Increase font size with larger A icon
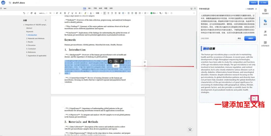Image resolution: width=271 pixels, height=136 pixels. (57, 13)
